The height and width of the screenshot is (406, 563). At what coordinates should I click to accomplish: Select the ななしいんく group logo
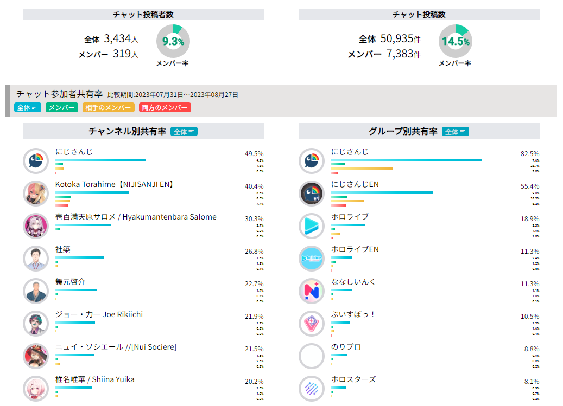point(312,291)
